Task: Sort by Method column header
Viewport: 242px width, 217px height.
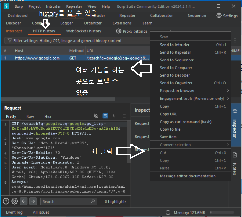Action: (x=76, y=51)
